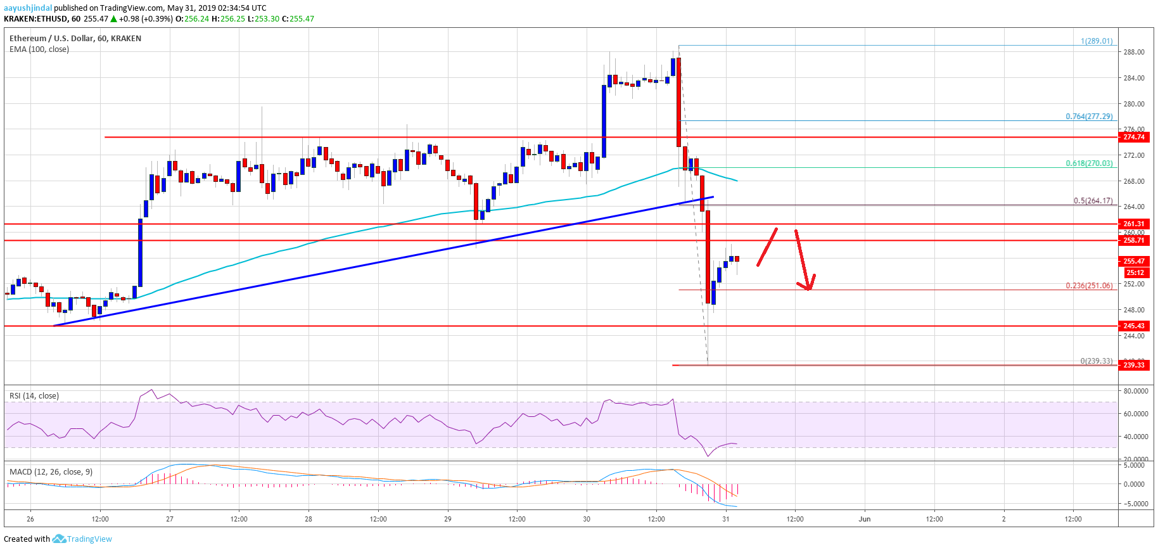Click the Fibonacci 0.236(251.06) level label

pos(1089,286)
